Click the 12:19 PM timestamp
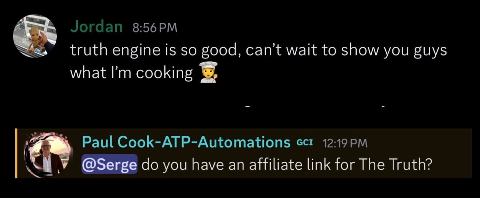This screenshot has height=198, width=480. [345, 143]
